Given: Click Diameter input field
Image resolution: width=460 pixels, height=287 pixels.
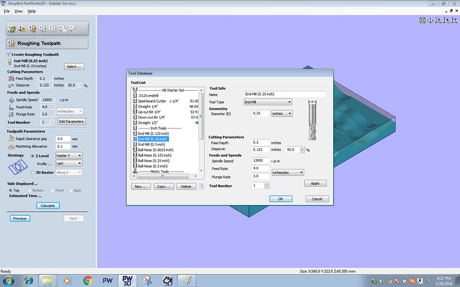Looking at the screenshot, I should tap(261, 113).
